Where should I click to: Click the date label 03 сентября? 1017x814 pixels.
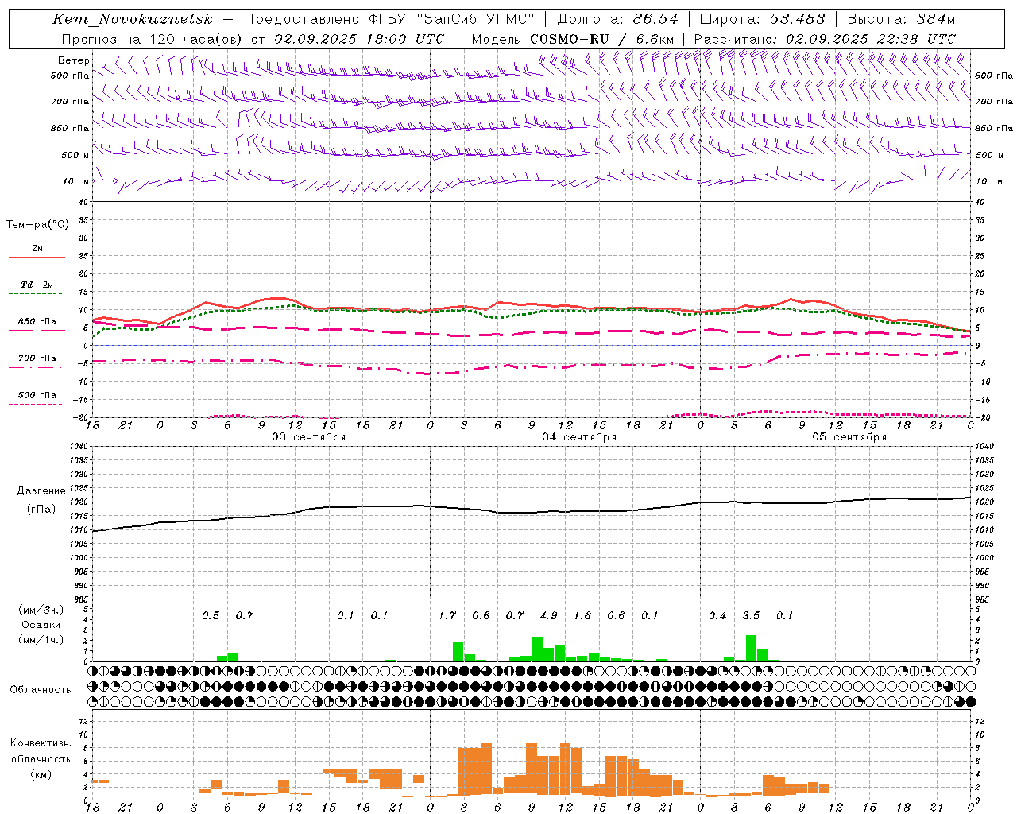pos(309,437)
